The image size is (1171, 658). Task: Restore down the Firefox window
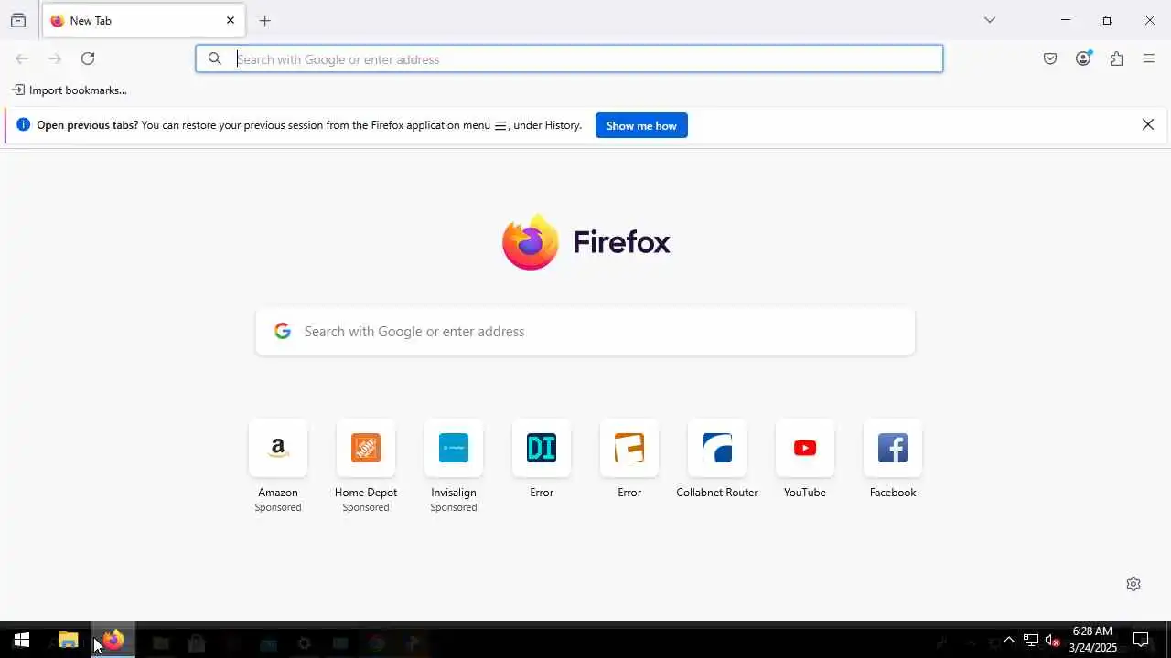[x=1108, y=20]
